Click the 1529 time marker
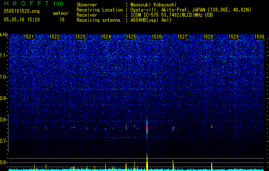Image resolution: width=269 pixels, height=171 pixels. click(x=234, y=37)
